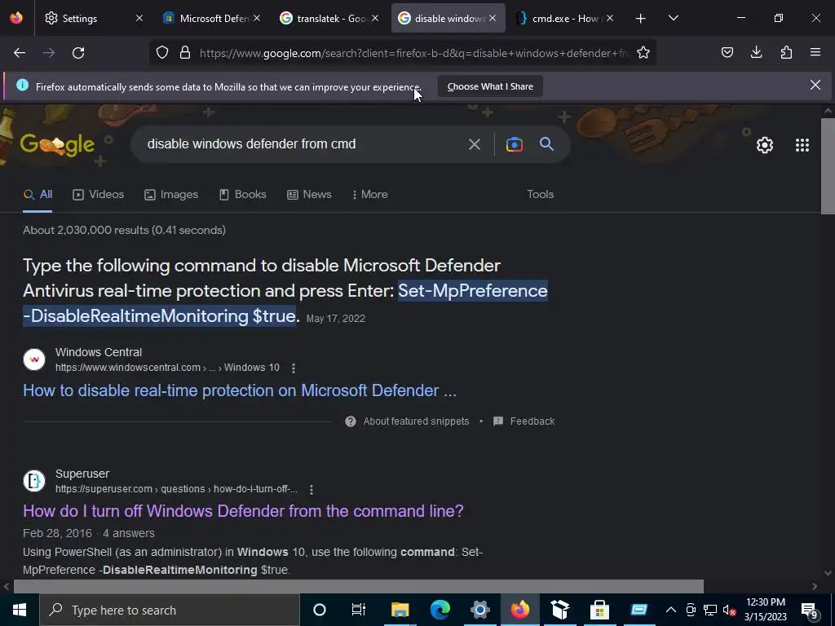Open Microsoft Store from taskbar

coord(599,610)
